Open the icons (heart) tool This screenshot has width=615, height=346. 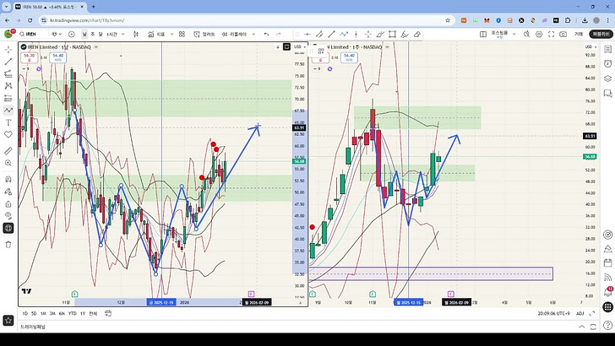click(x=8, y=134)
